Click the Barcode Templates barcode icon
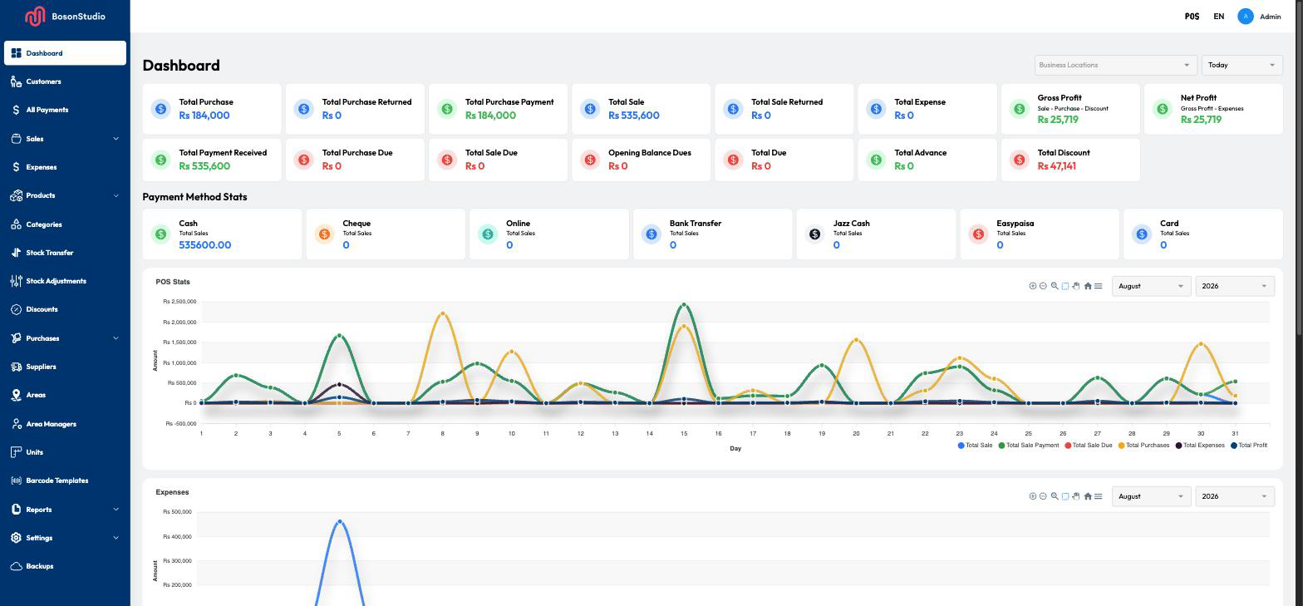Image resolution: width=1303 pixels, height=606 pixels. click(16, 480)
